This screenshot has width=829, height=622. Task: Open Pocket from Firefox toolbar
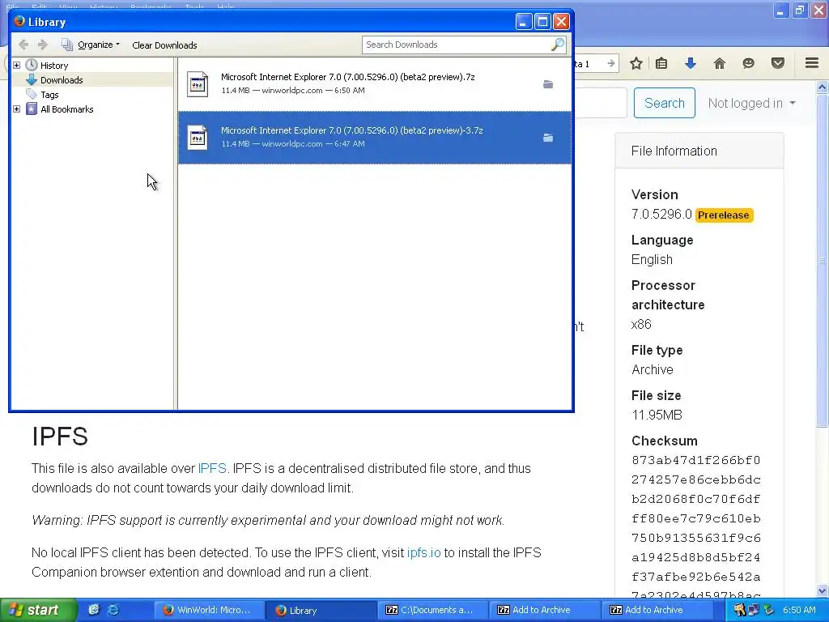click(x=778, y=63)
